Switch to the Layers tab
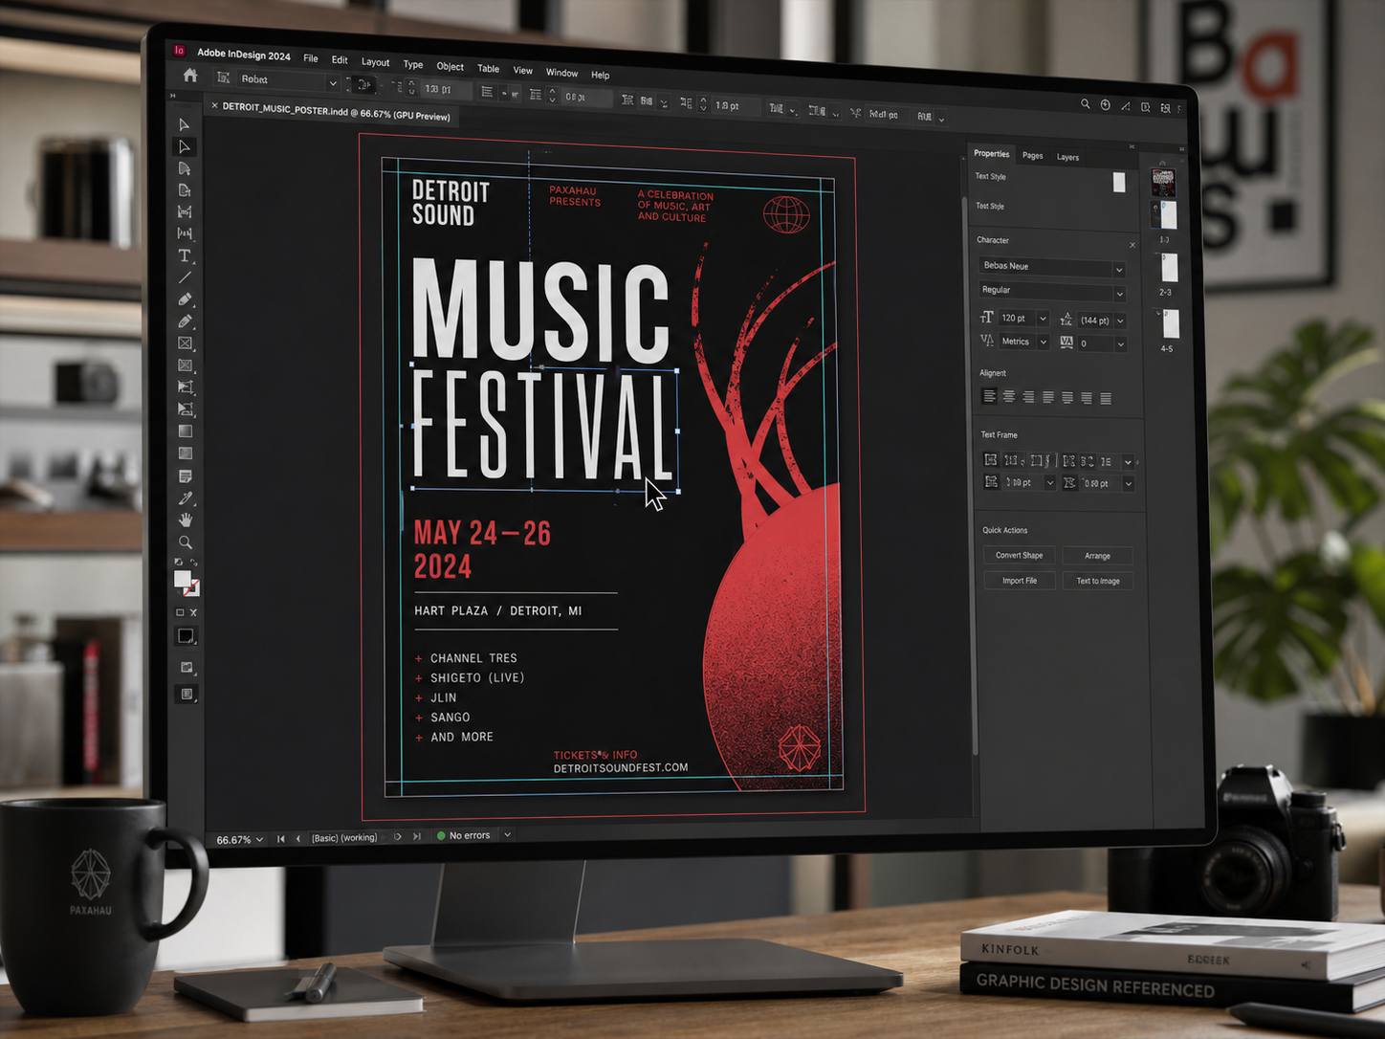The image size is (1385, 1039). tap(1067, 157)
